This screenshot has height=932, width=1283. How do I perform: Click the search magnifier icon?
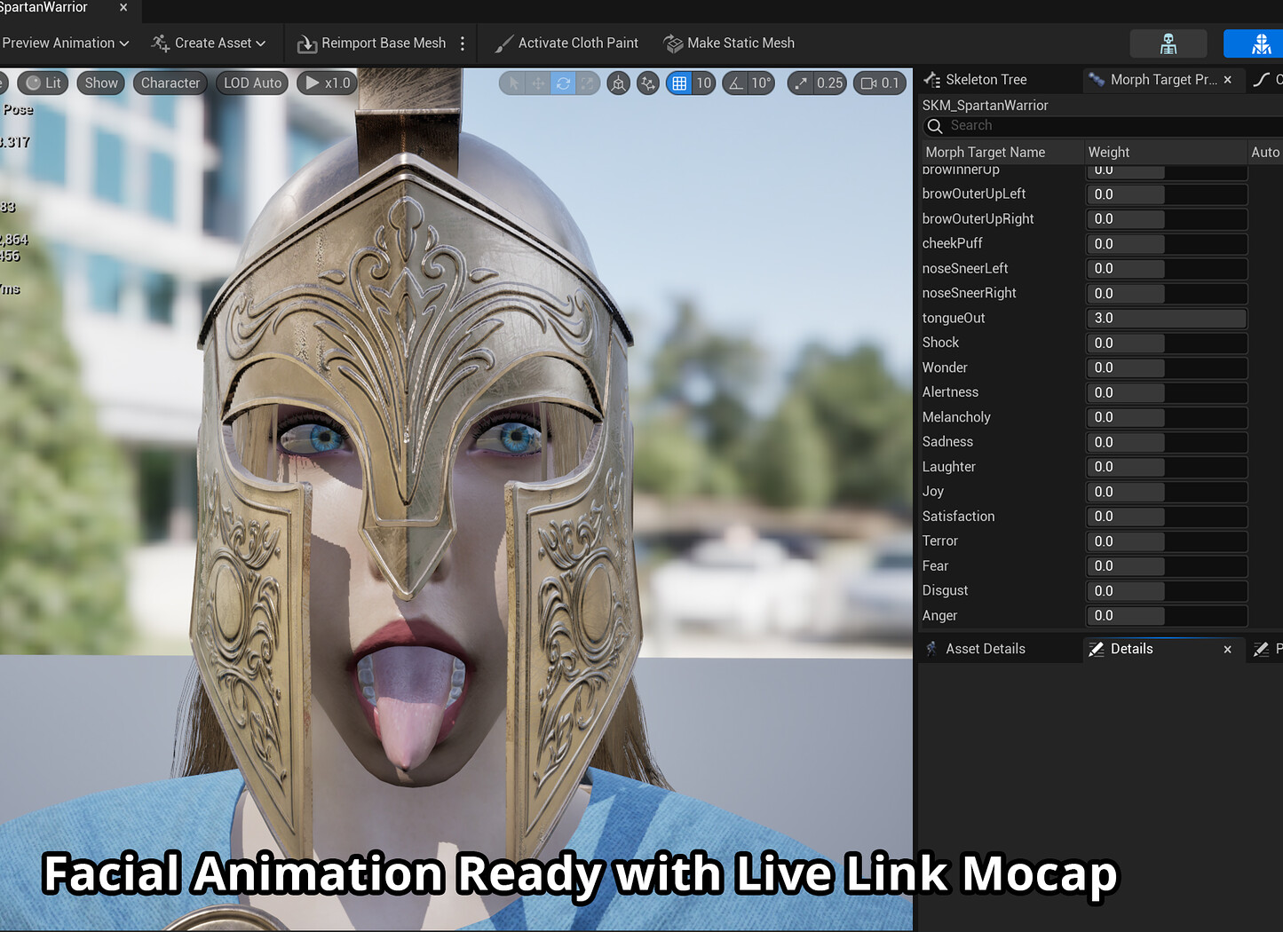tap(934, 127)
